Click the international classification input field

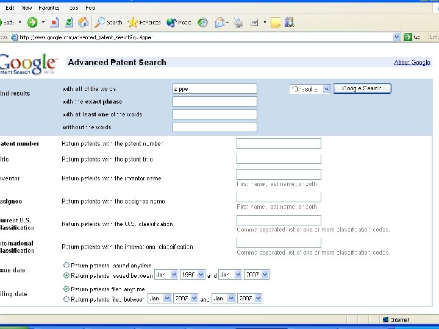(x=279, y=243)
